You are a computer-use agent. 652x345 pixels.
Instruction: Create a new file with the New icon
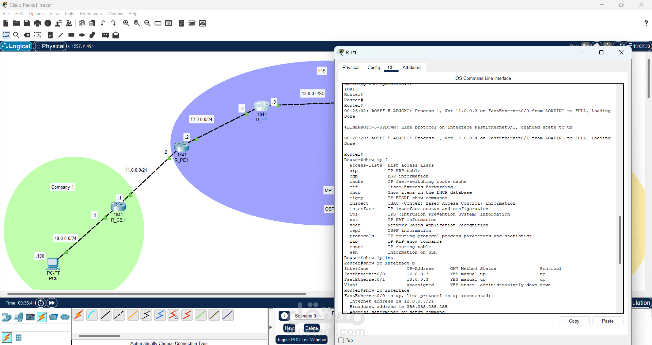point(6,23)
